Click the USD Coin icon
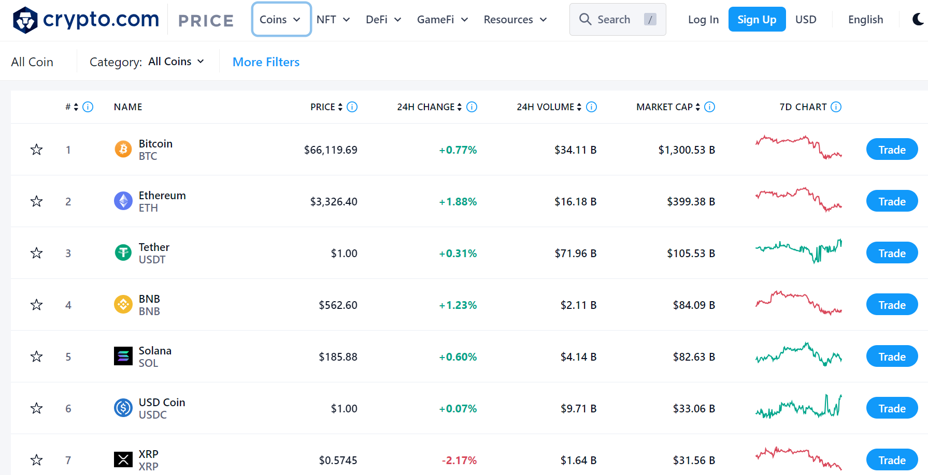928x475 pixels. (x=123, y=408)
